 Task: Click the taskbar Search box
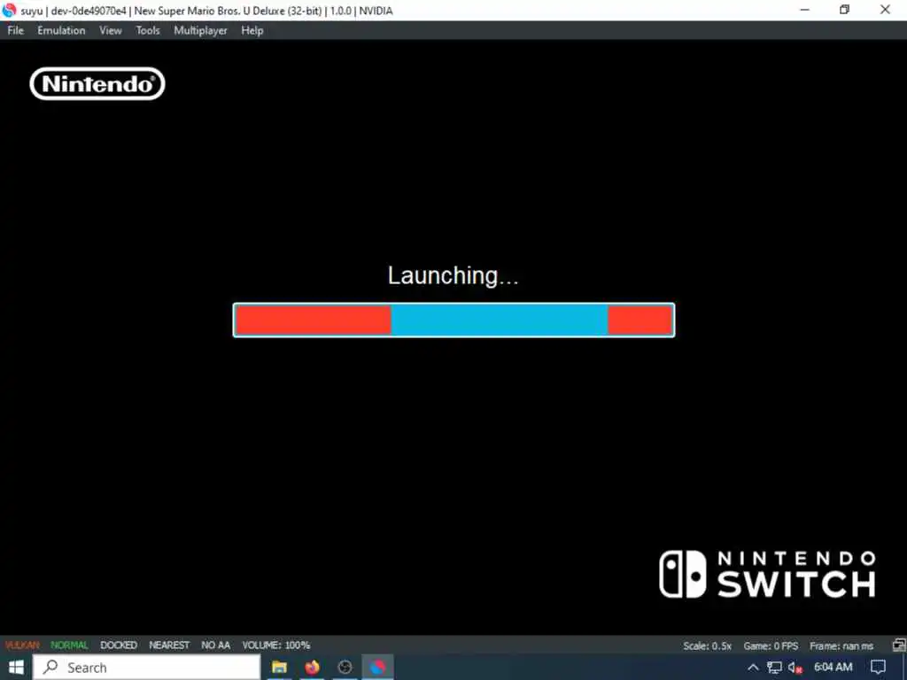coord(146,668)
